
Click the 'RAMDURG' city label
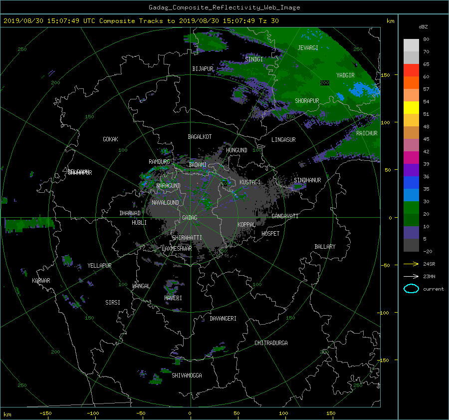pyautogui.click(x=159, y=162)
